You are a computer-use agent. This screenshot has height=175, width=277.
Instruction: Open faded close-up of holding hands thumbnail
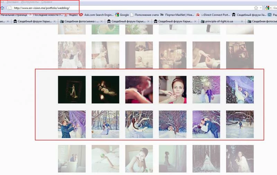(x=206, y=55)
